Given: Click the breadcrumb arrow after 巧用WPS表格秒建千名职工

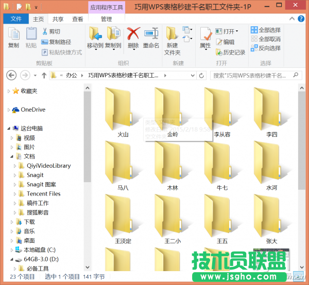Looking at the screenshot, I should click(x=165, y=76).
